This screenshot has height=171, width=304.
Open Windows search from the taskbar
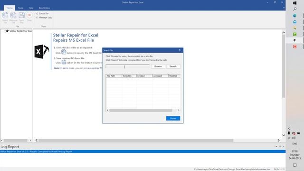pos(294,9)
